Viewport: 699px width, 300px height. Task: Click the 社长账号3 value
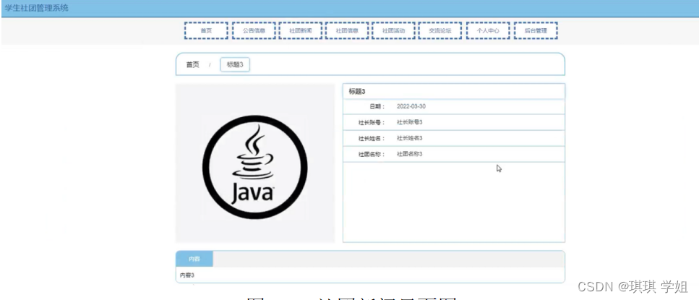(x=410, y=122)
